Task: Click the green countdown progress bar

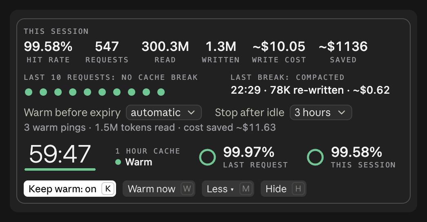Action: [60, 169]
